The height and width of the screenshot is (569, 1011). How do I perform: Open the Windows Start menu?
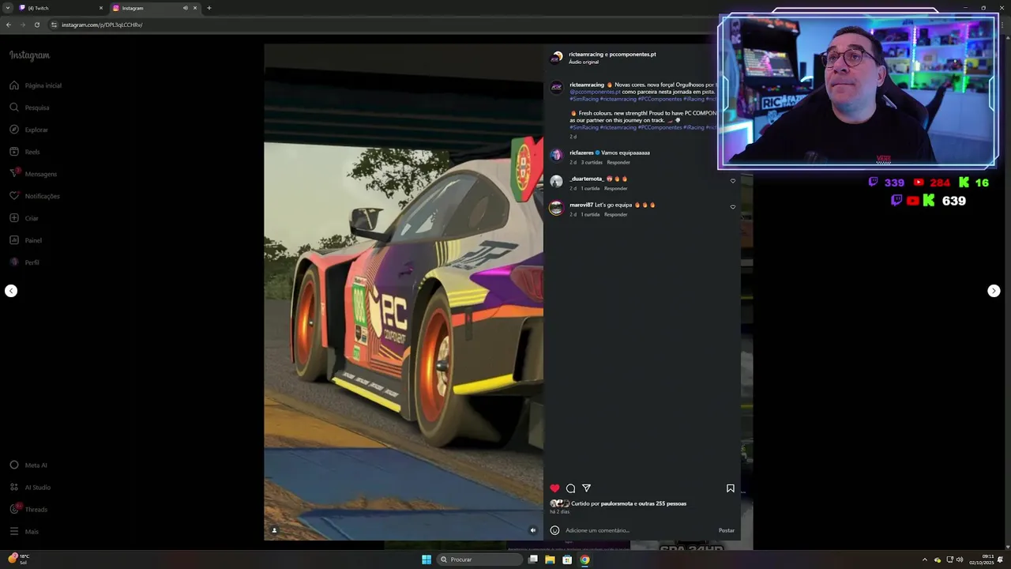[427, 560]
